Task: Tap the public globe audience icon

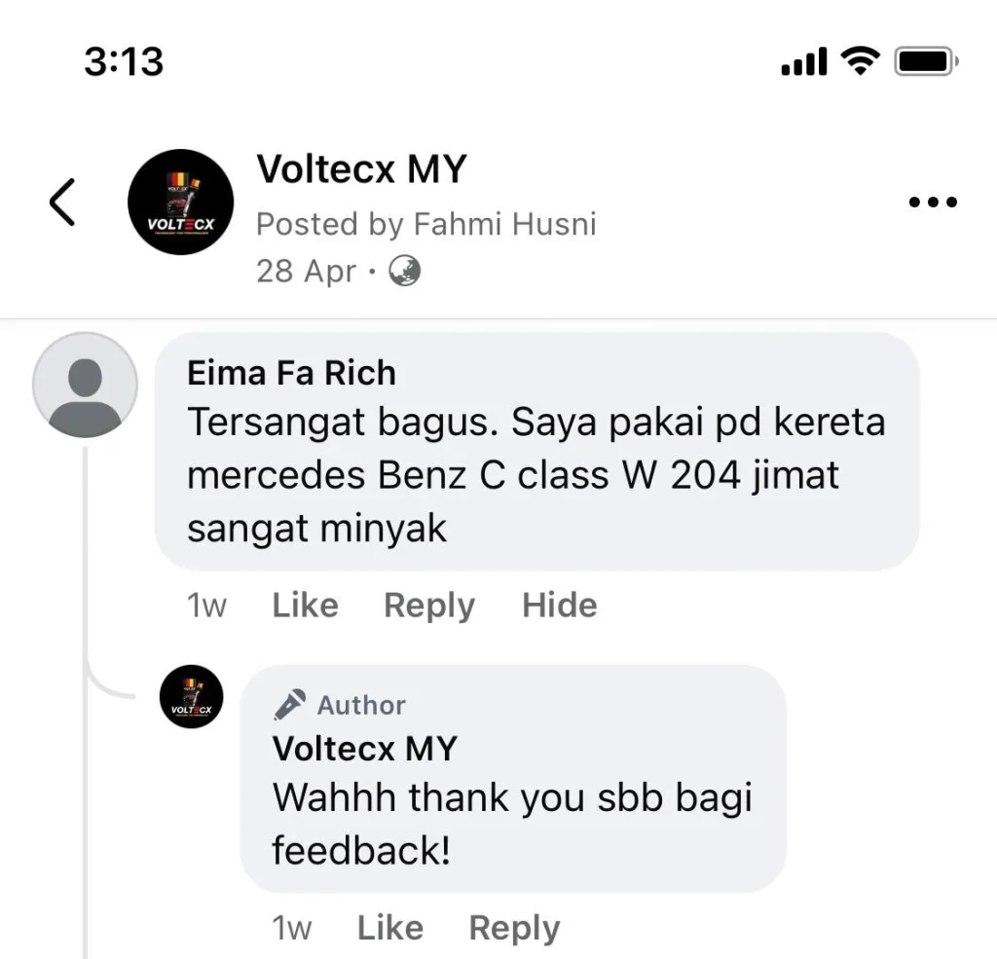Action: pyautogui.click(x=404, y=271)
